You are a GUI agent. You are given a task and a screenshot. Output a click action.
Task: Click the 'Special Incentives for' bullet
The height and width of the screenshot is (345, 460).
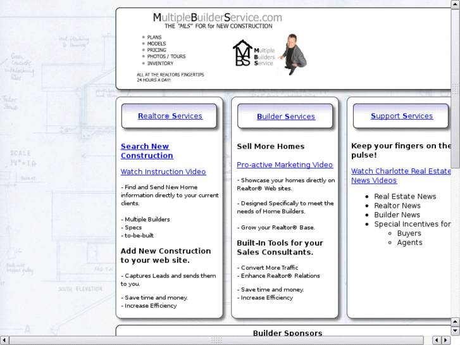[412, 224]
